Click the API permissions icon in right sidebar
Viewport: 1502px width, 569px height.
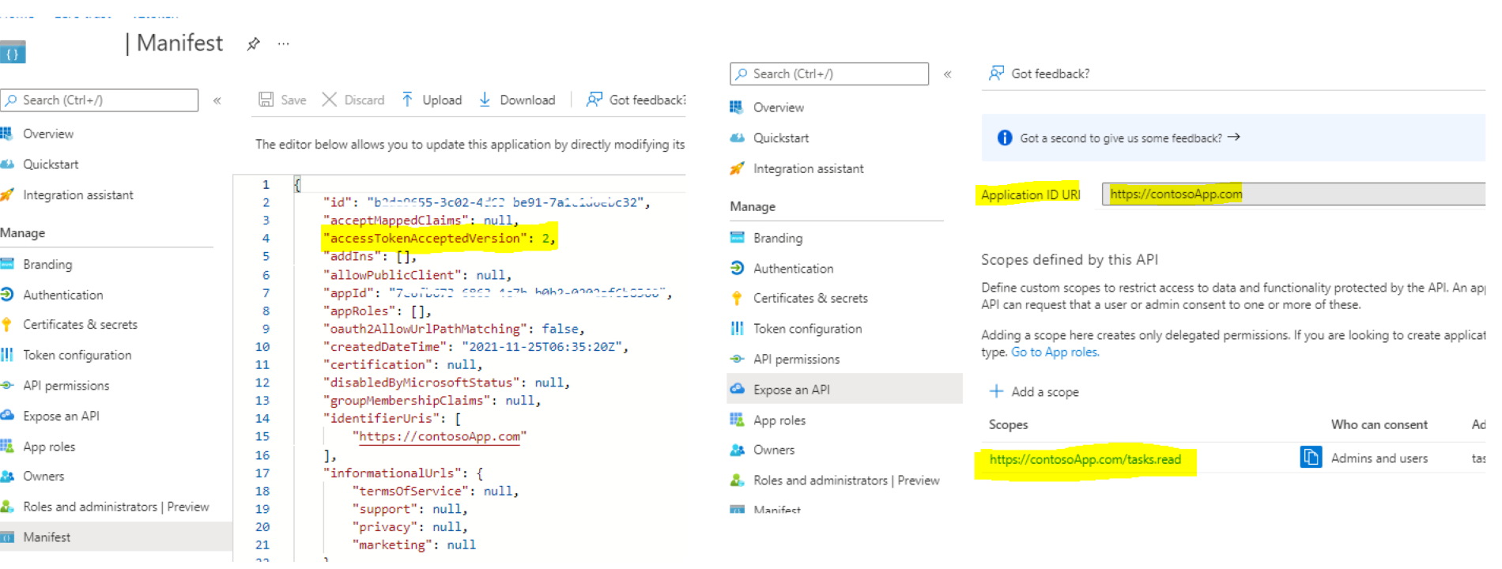pyautogui.click(x=738, y=359)
